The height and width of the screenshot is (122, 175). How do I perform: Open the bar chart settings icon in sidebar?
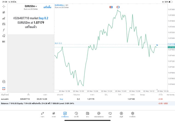[4, 18]
